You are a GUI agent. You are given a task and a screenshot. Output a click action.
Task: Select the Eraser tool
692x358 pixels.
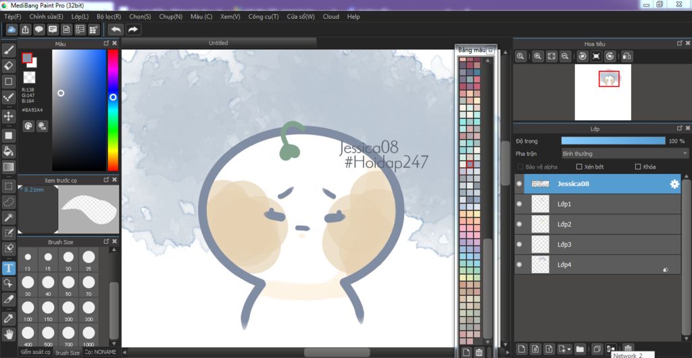tap(8, 65)
